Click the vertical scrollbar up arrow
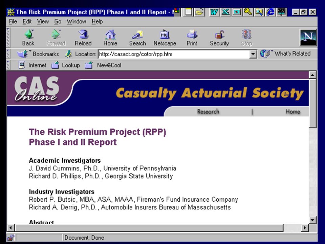 [312, 75]
